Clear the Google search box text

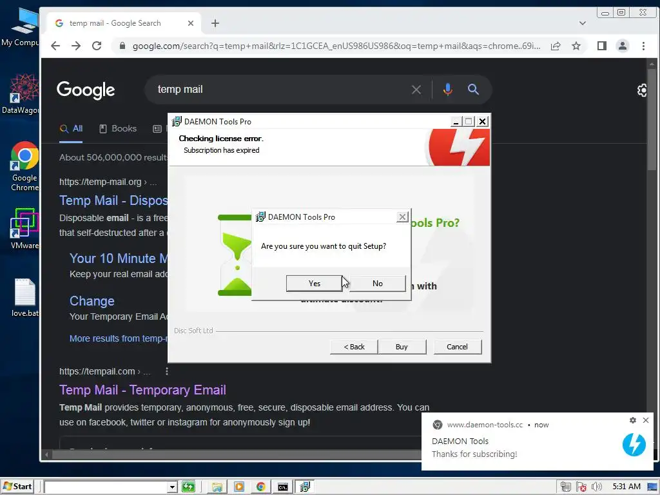416,90
